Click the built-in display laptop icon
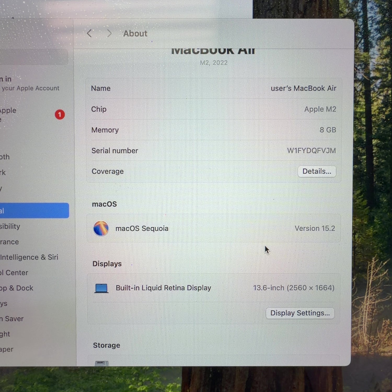 click(x=101, y=288)
